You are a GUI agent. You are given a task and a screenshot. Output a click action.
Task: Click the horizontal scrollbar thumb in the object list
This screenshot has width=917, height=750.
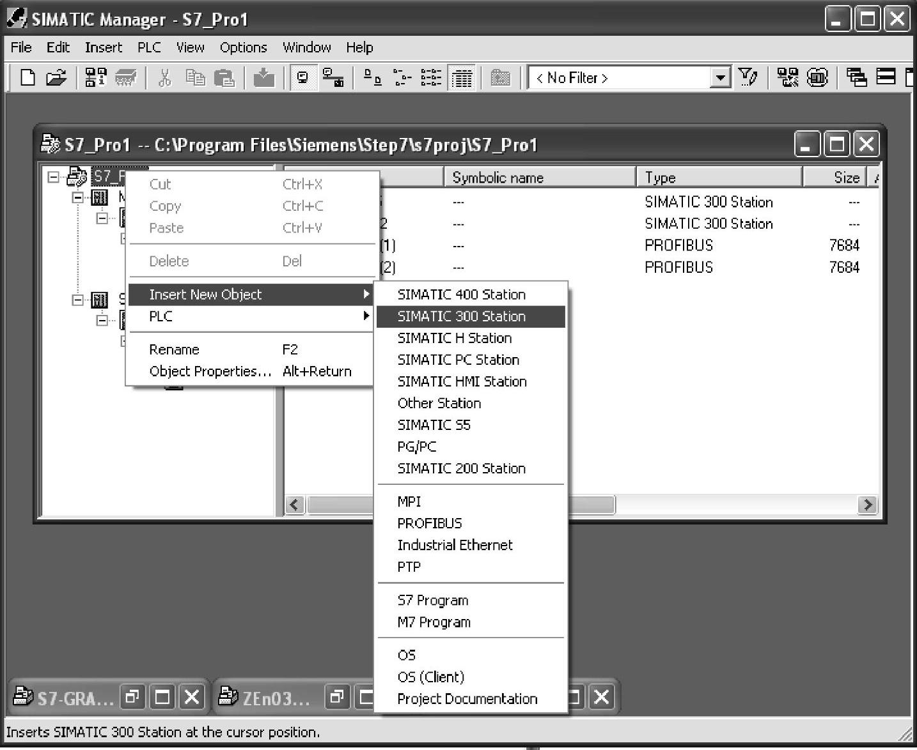(460, 505)
